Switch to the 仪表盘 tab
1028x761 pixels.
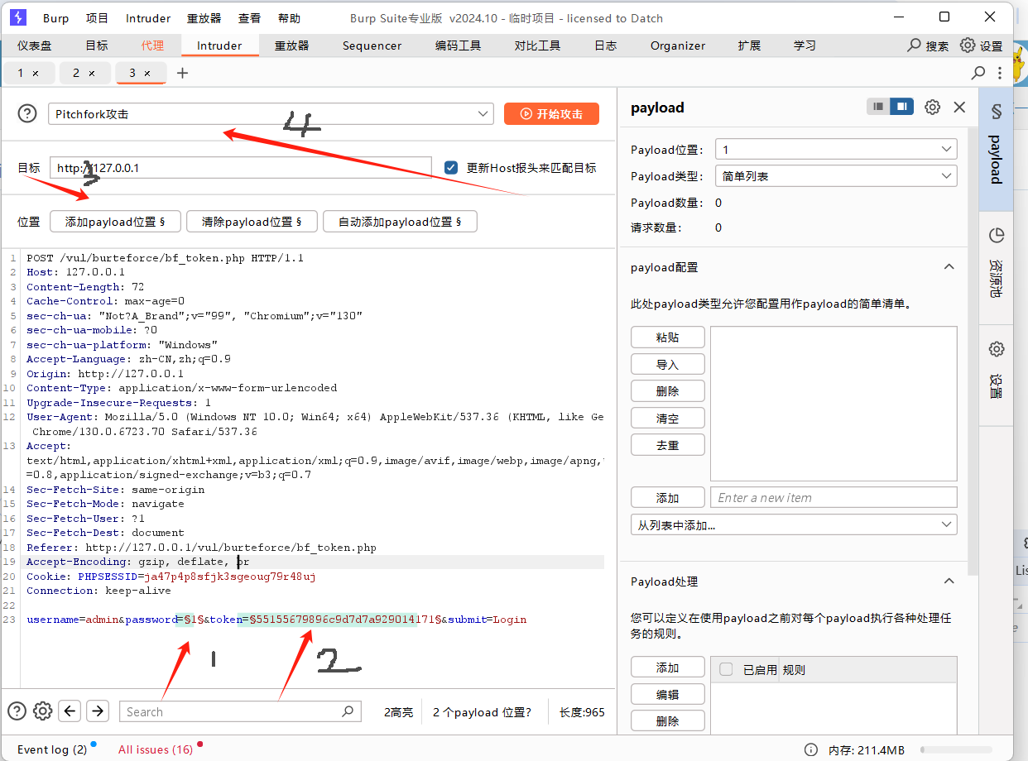[35, 45]
